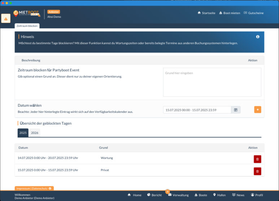Click the MietBoot logo
The image size is (279, 201).
pyautogui.click(x=27, y=14)
